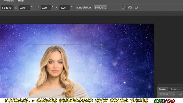The width and height of the screenshot is (183, 103).
Task: Open the Kind layer filter dropdown
Action: pos(167,94)
